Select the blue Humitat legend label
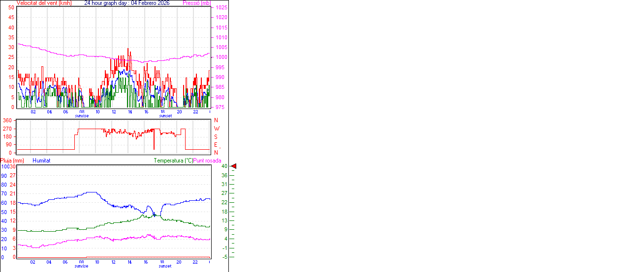630x272 pixels. pyautogui.click(x=41, y=161)
